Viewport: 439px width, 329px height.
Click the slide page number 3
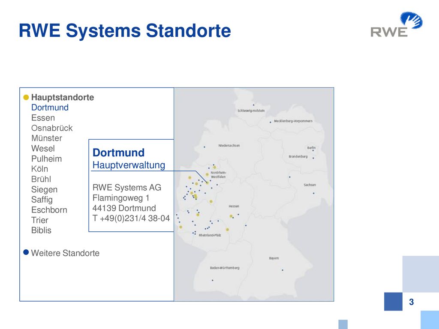click(411, 302)
